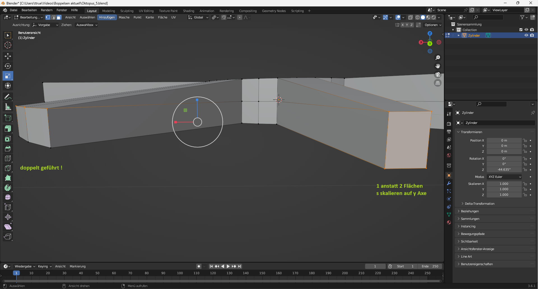Activate the Scale tool
This screenshot has width=538, height=289.
tap(8, 76)
